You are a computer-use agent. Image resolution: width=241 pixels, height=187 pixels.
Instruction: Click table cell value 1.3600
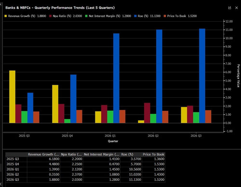(159, 159)
